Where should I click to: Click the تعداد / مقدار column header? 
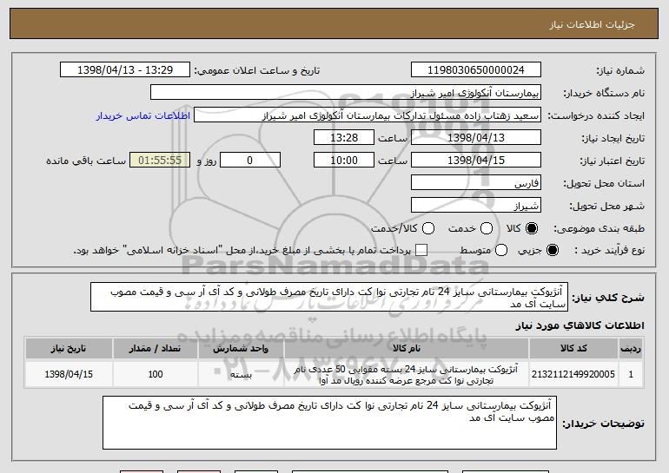[156, 349]
